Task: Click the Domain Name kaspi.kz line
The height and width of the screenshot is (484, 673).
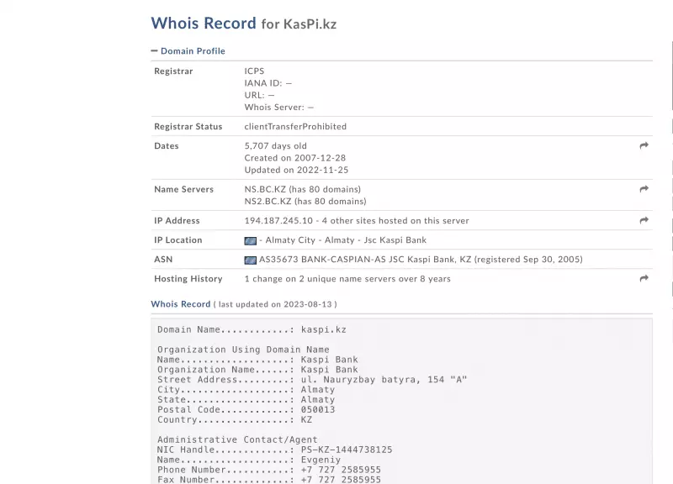Action: click(252, 329)
